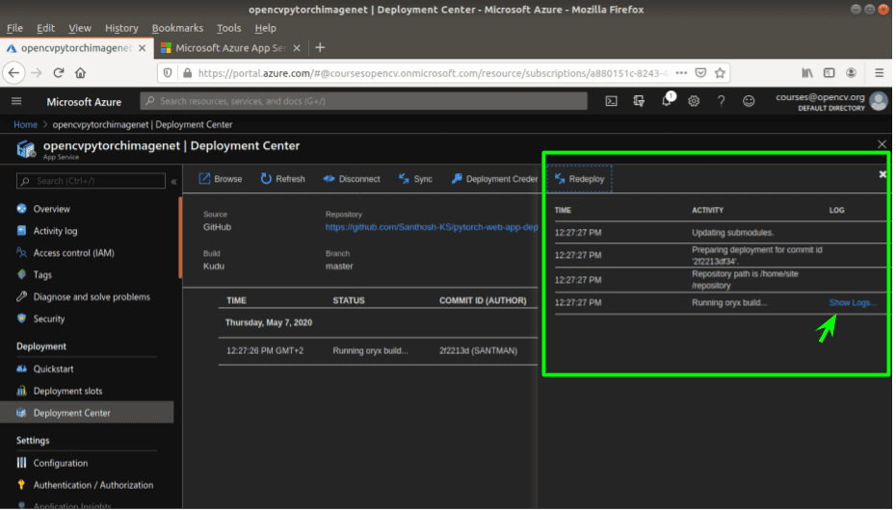Open Cloud Shell from the top bar
The height and width of the screenshot is (510, 896).
tap(612, 102)
